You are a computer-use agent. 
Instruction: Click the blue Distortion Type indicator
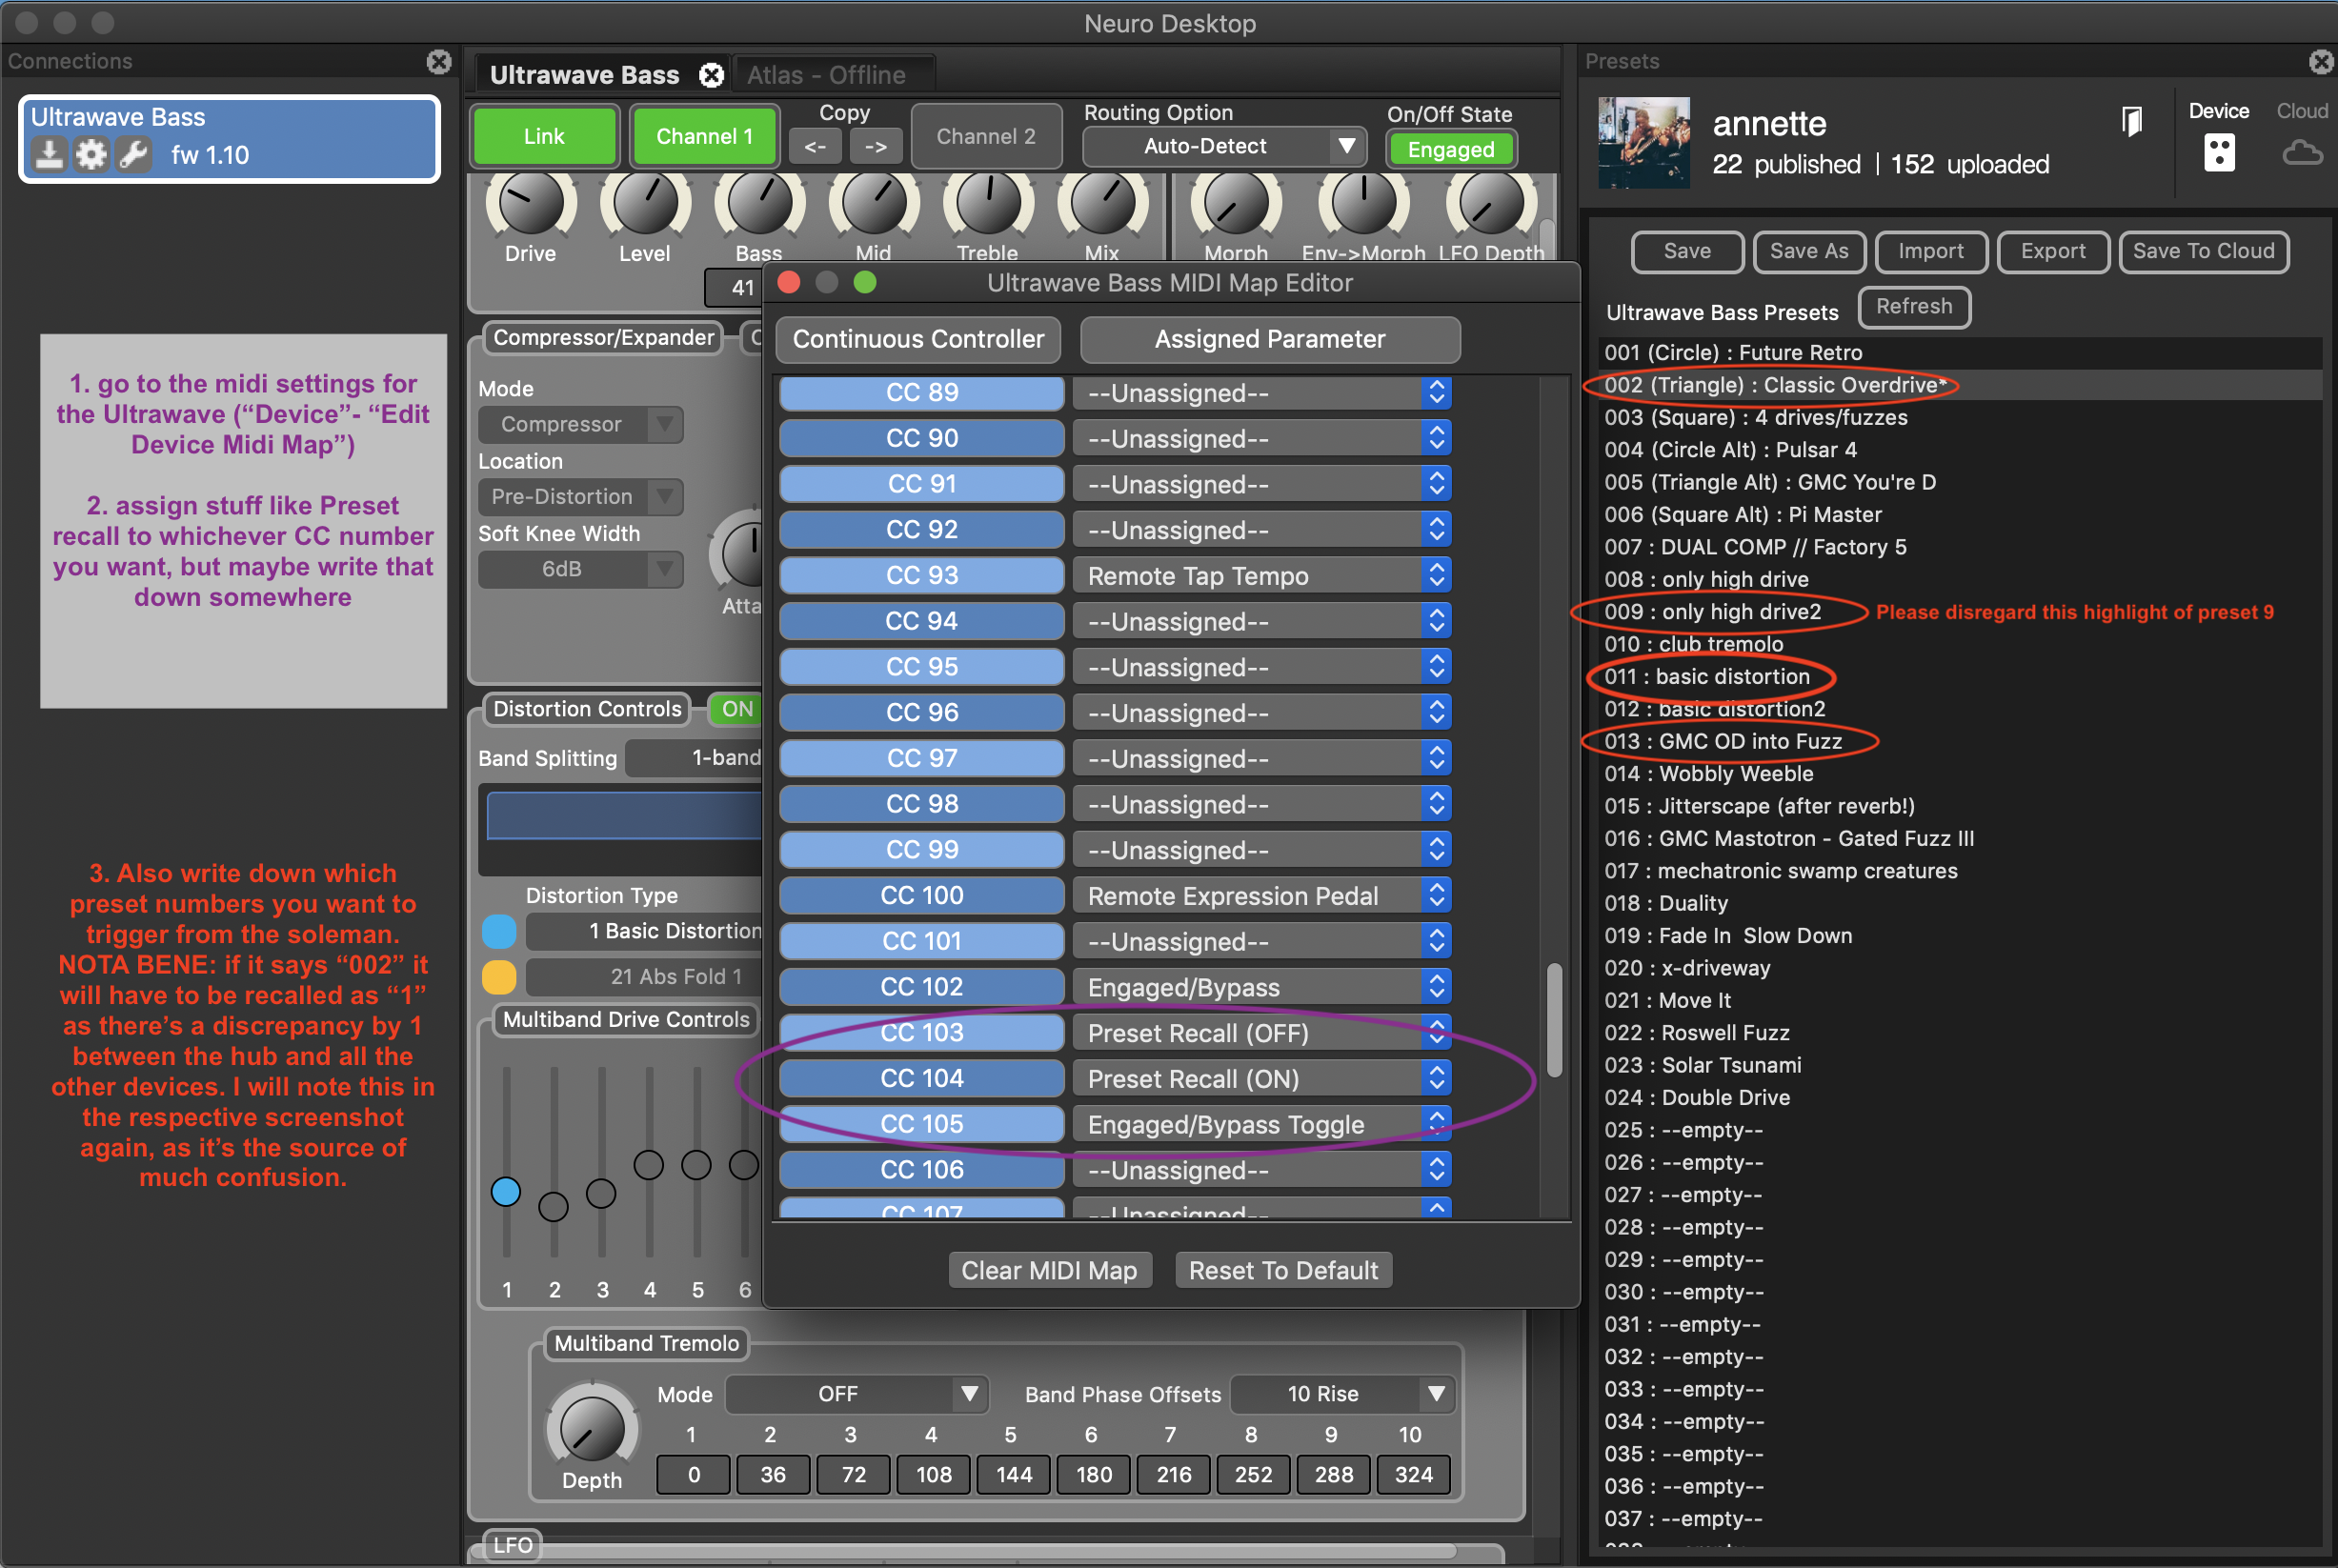(x=499, y=931)
